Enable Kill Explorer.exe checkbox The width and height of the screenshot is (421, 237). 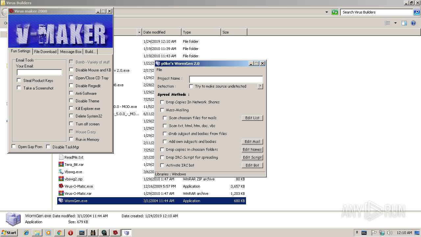71,108
